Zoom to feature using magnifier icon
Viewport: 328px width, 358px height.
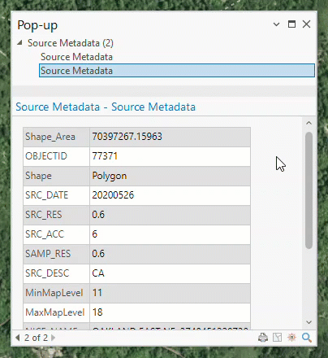tap(307, 338)
